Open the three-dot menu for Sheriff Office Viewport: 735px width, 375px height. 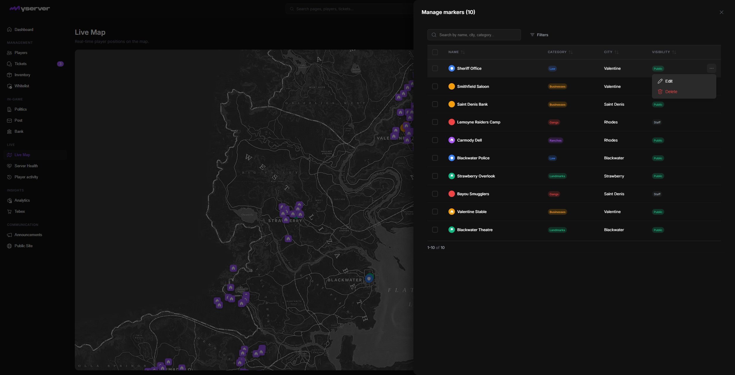pos(711,68)
